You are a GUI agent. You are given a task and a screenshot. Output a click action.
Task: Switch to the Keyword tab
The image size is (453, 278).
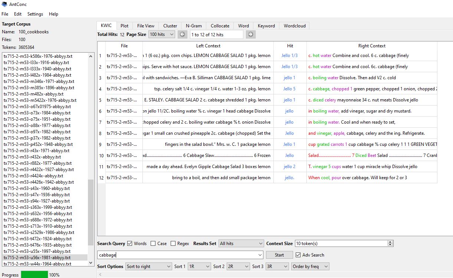tap(266, 26)
